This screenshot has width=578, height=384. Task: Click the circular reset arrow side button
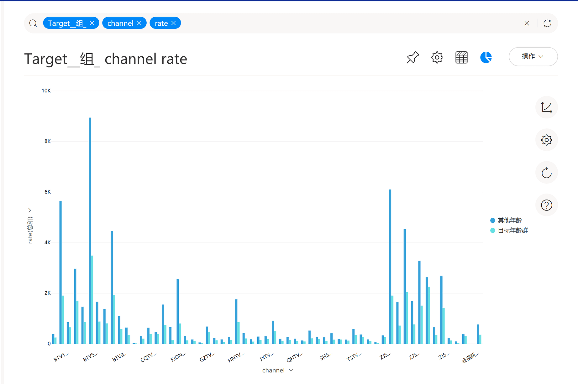(x=546, y=173)
